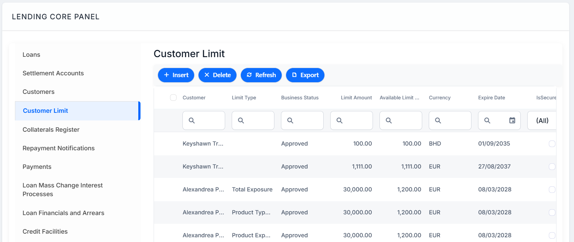Click the search icon in Business Status filter
Viewport: 574px width, 242px height.
pyautogui.click(x=290, y=120)
